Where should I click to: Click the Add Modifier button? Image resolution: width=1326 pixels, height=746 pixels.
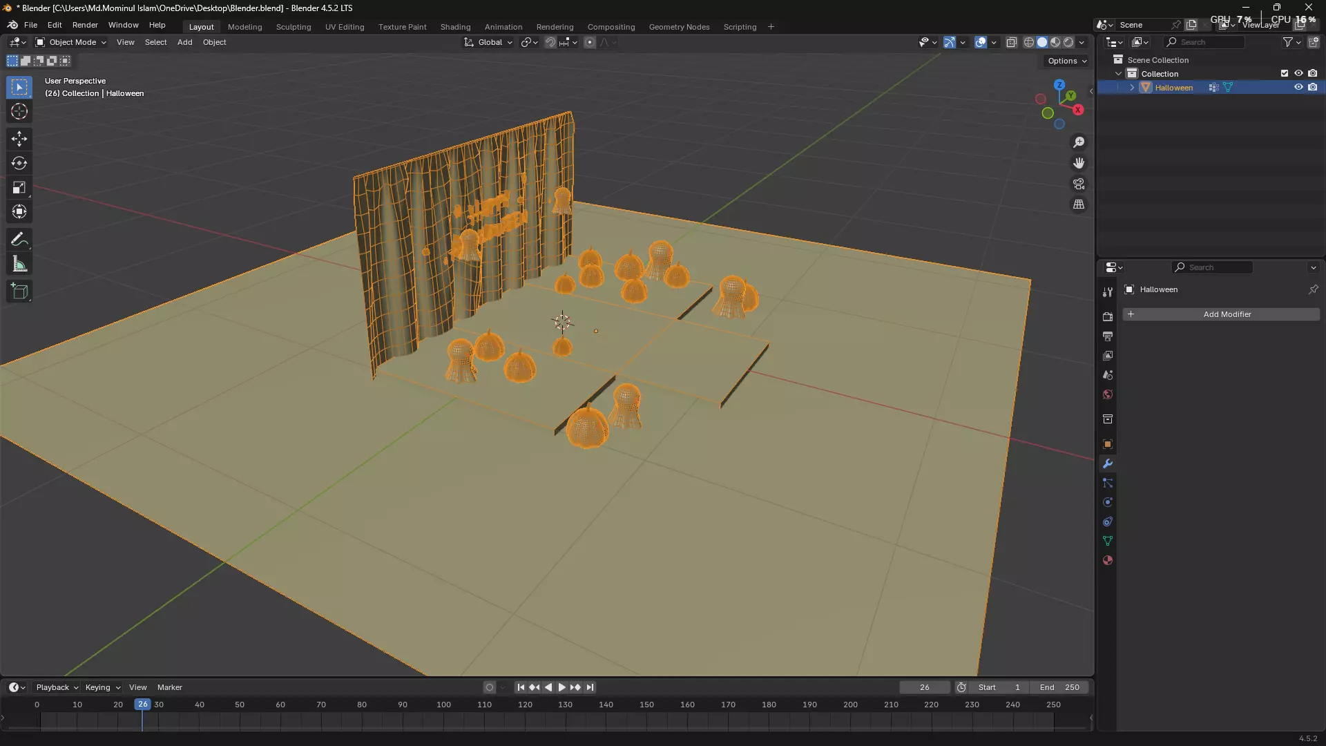pos(1221,314)
